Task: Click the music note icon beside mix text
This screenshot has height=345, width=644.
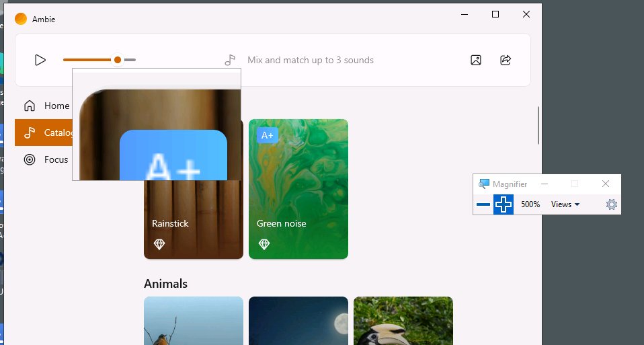Action: (x=230, y=60)
